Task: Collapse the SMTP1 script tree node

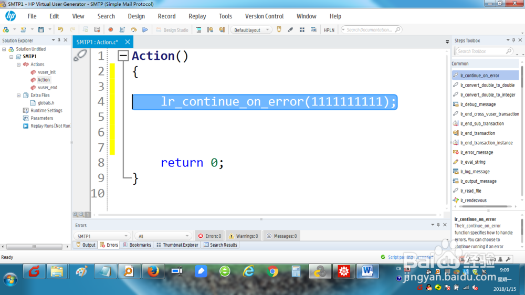Action: tap(12, 57)
